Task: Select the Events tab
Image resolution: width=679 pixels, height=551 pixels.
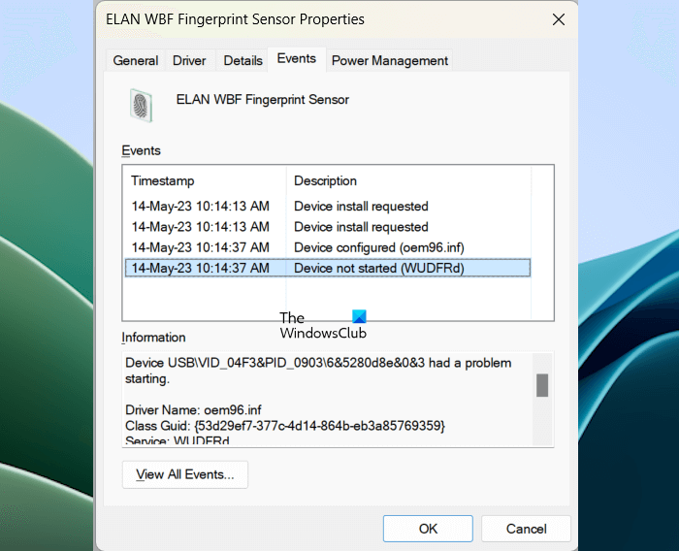Action: (296, 58)
